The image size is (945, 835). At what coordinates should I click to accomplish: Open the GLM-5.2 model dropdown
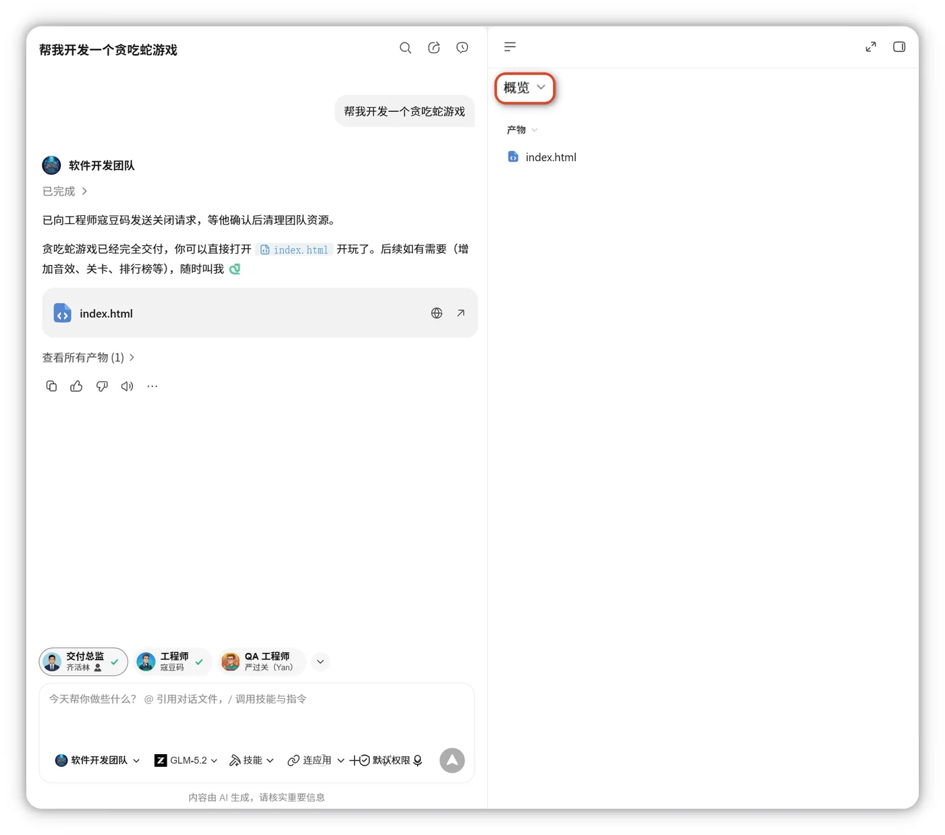click(x=186, y=760)
